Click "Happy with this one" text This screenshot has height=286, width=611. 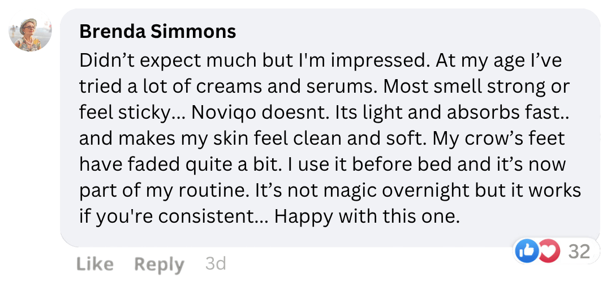point(366,216)
